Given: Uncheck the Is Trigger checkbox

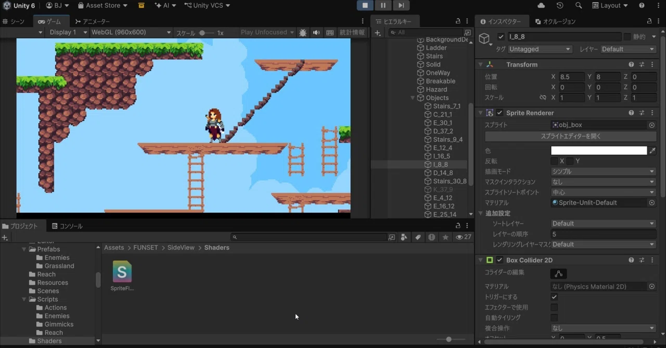Looking at the screenshot, I should click(554, 297).
